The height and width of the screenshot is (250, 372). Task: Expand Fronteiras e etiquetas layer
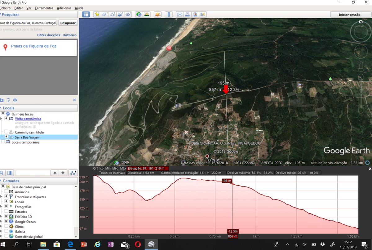coord(1,197)
